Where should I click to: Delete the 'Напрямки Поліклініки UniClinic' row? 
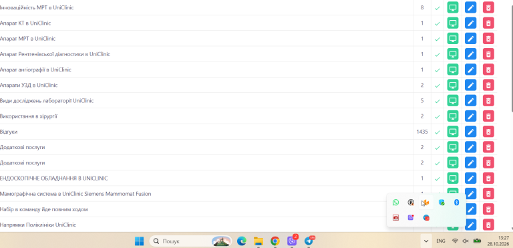(x=488, y=225)
